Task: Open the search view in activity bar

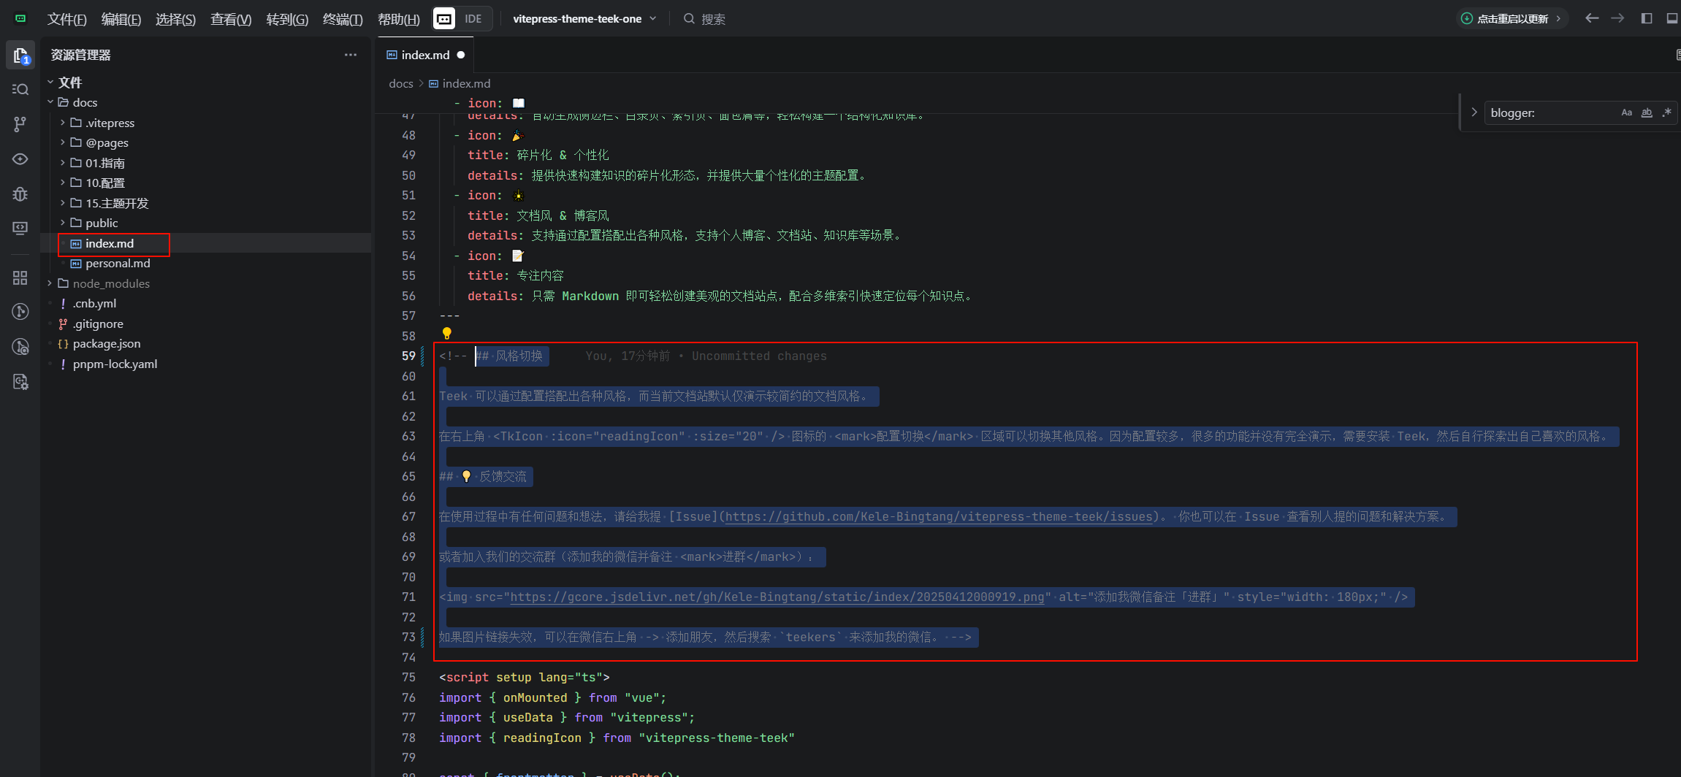Action: pyautogui.click(x=20, y=89)
